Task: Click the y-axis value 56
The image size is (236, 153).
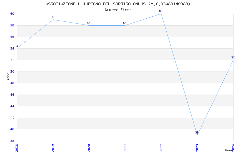Action: point(12,37)
